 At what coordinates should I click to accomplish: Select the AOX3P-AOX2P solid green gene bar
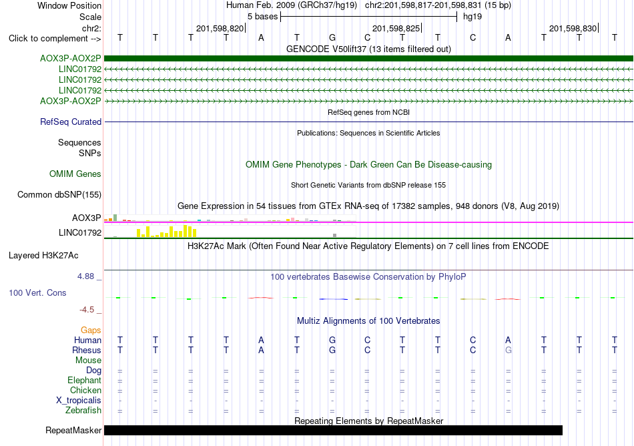(368, 58)
